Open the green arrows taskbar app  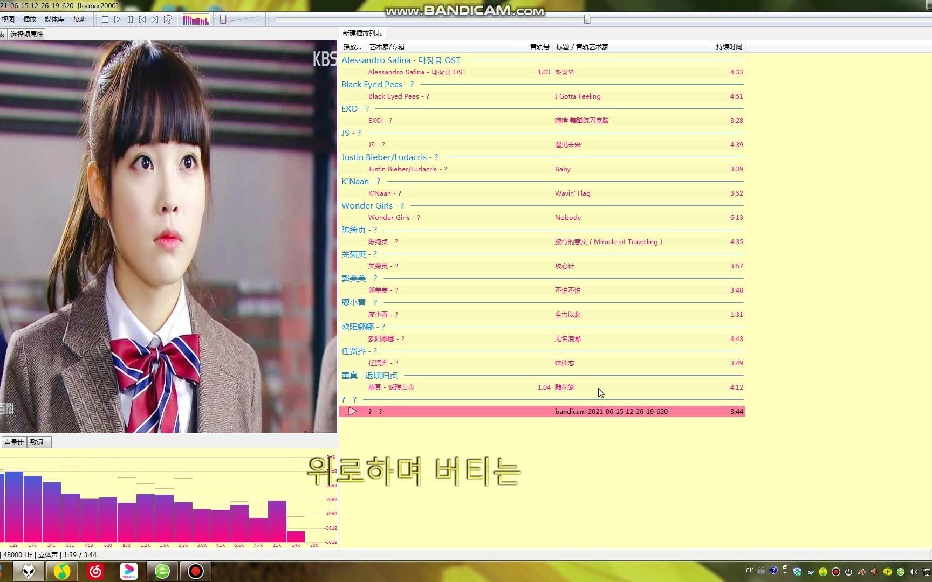pos(162,571)
